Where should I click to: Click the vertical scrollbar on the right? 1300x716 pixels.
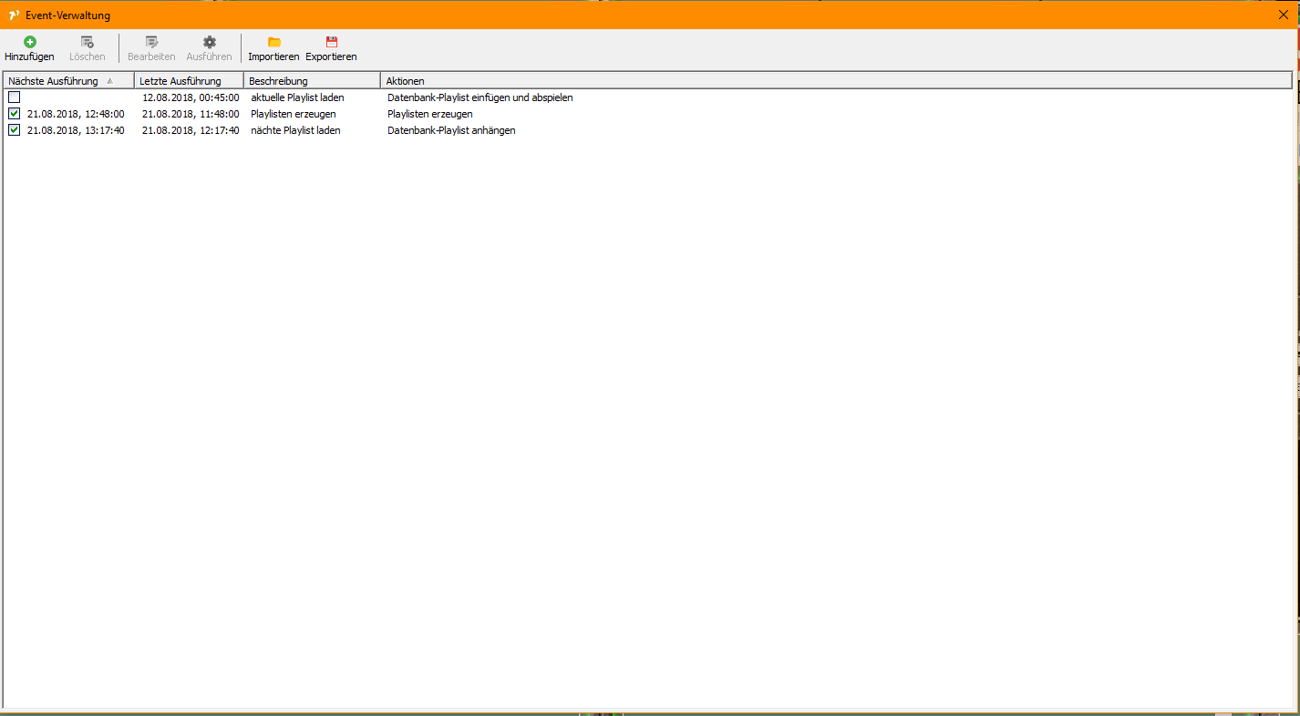[x=1295, y=364]
